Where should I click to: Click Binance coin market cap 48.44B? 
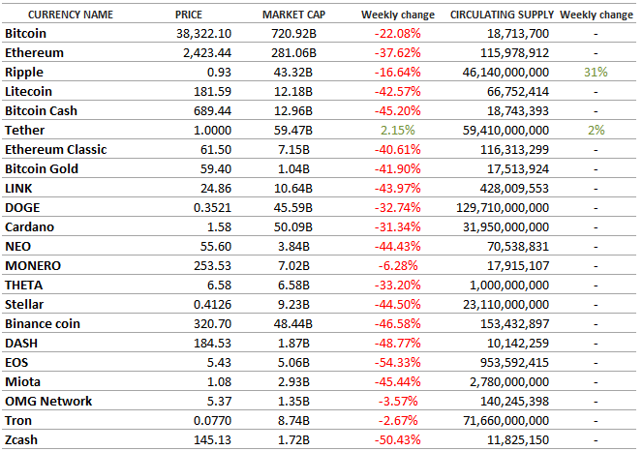pyautogui.click(x=293, y=324)
